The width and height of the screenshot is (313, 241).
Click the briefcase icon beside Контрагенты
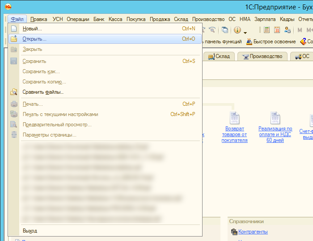[x=234, y=232]
